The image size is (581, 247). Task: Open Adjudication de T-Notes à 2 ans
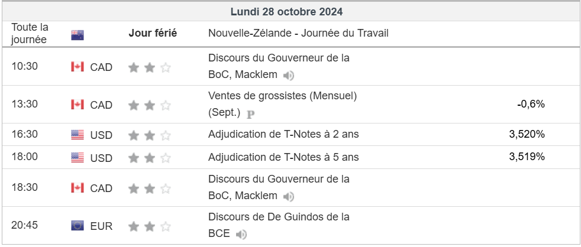(283, 134)
